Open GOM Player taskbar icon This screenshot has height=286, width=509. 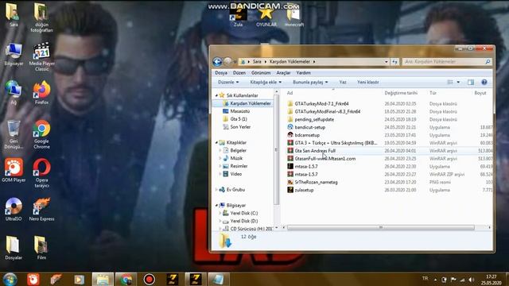33,279
